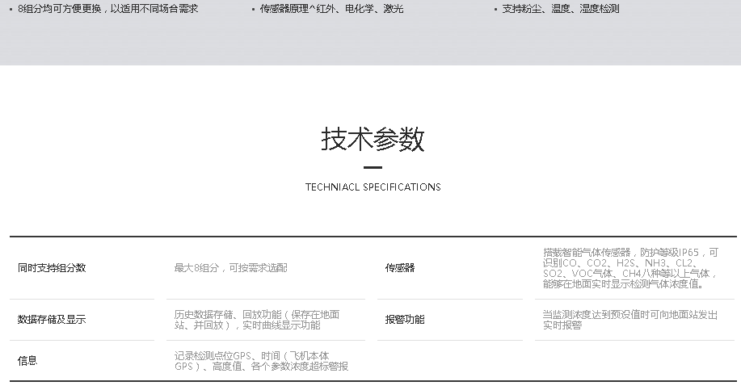Screen dimensions: 741x390
Task: Click the short black divider under 技术参数
Action: click(373, 168)
